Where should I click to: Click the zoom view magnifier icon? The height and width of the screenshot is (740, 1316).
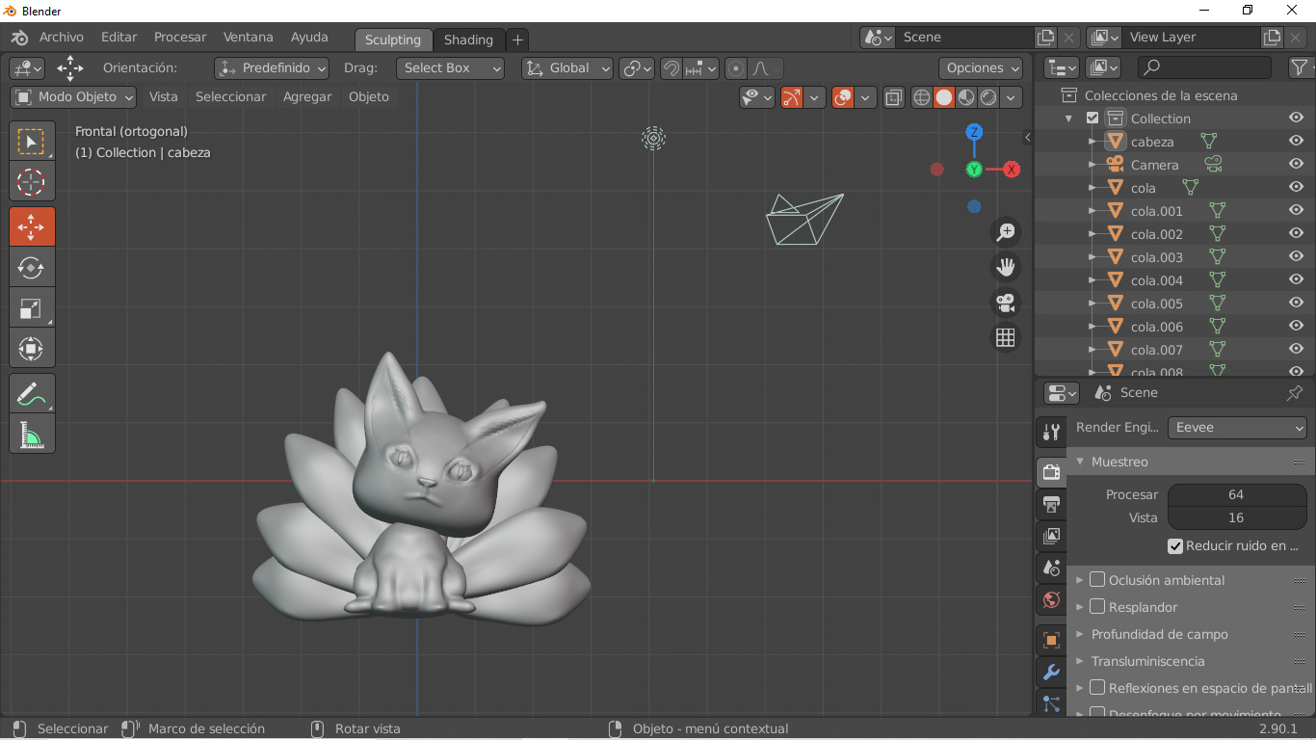pos(1006,232)
